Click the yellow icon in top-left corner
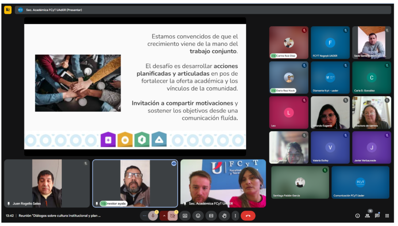The height and width of the screenshot is (226, 398). tap(8, 10)
